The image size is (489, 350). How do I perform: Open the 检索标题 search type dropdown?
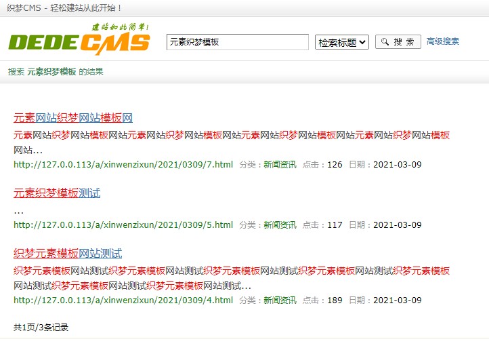342,42
